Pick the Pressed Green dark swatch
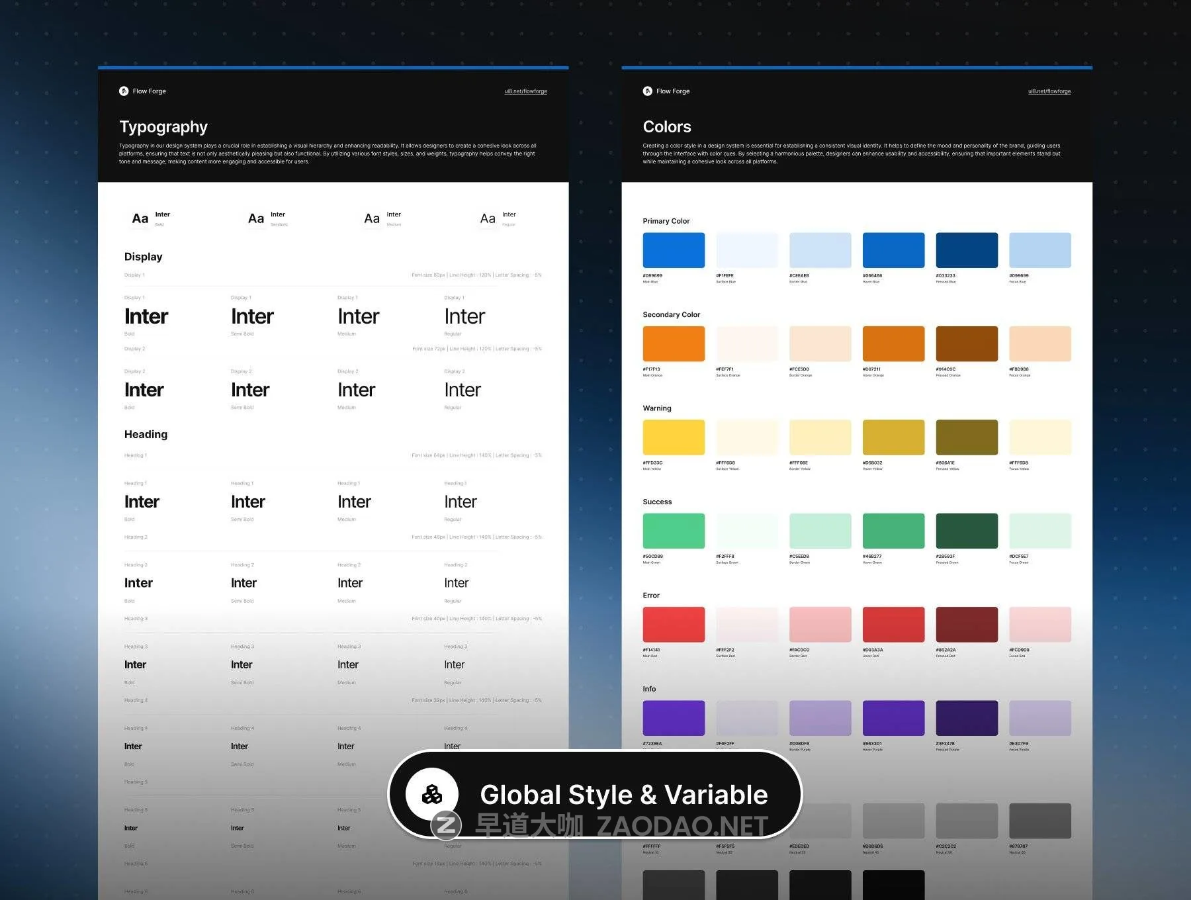Screen dimensions: 1191x900 966,531
